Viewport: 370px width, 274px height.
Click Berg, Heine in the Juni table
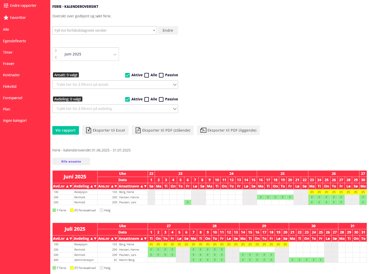tap(127, 192)
